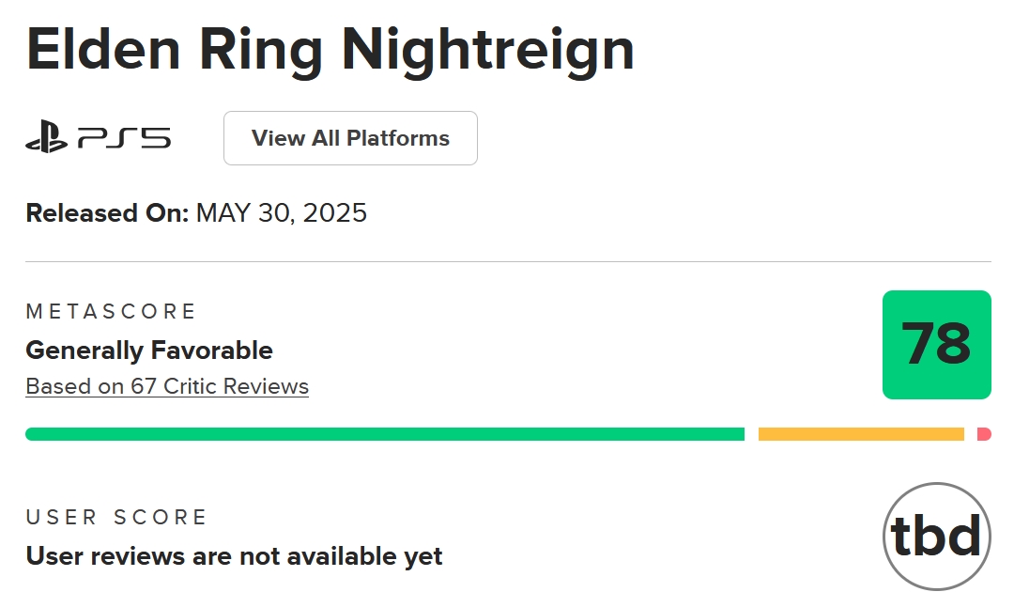The image size is (1014, 592).
Task: Click the PS5 platform wordmark
Action: 124,138
